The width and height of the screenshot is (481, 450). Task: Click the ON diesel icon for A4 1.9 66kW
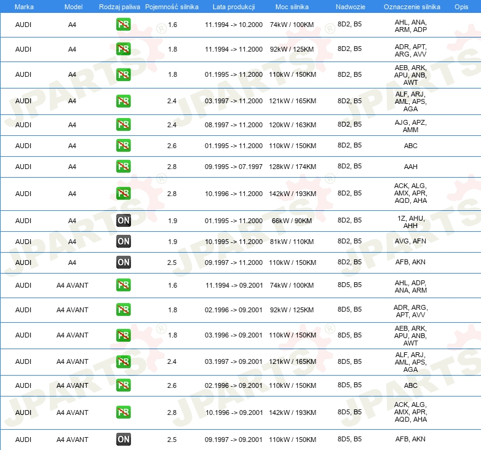(124, 221)
